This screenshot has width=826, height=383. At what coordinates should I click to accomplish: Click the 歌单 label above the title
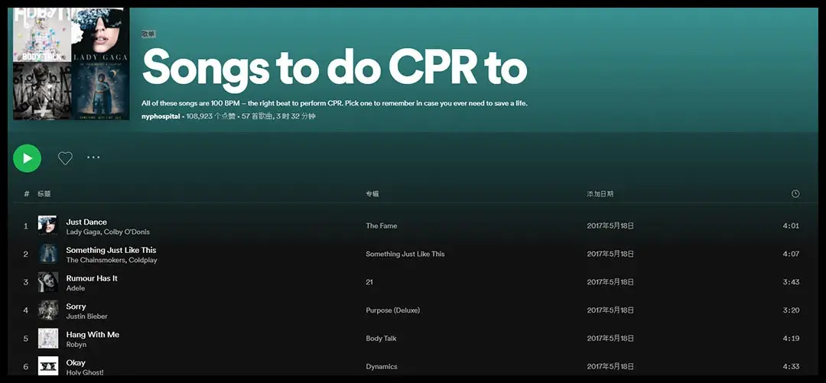tap(148, 34)
